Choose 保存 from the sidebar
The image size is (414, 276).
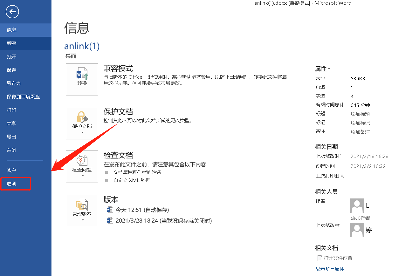point(26,70)
